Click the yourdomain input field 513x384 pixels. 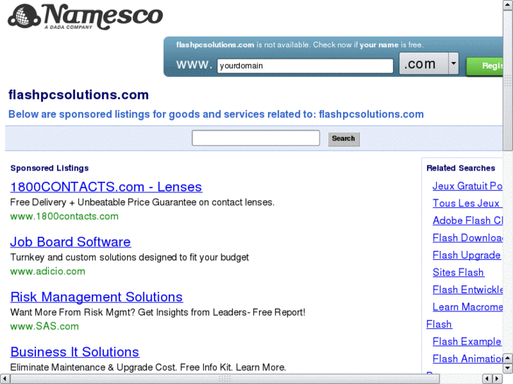pos(305,66)
